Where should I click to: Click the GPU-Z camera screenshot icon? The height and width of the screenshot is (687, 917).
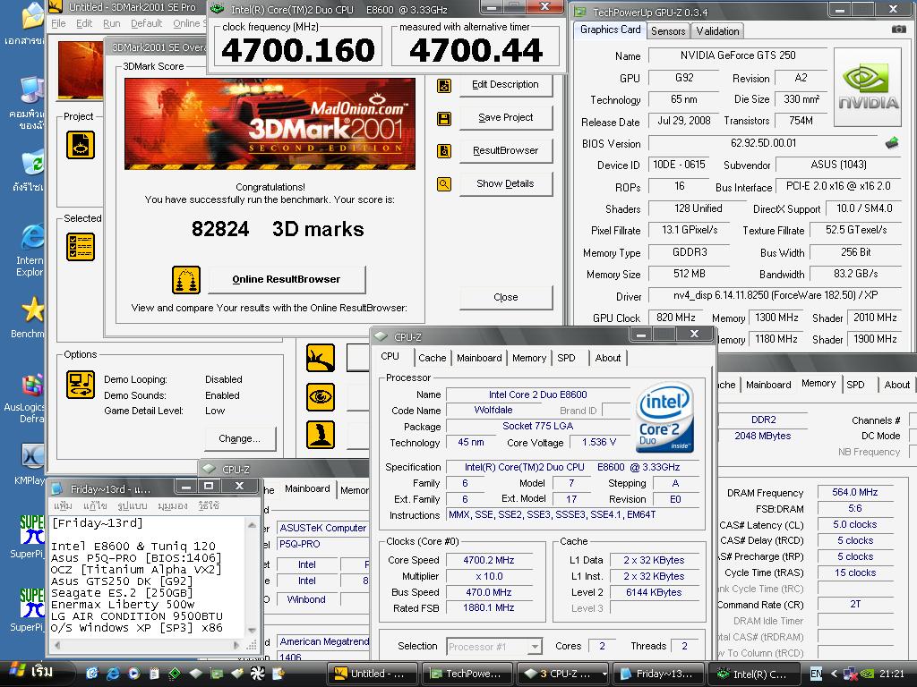click(x=898, y=30)
